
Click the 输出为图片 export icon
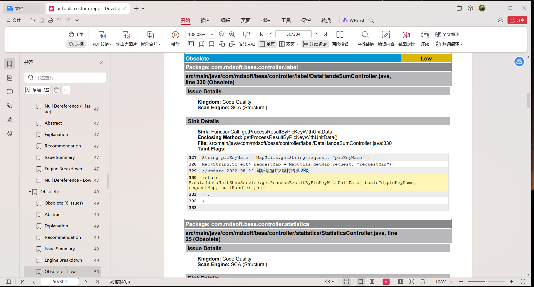pos(126,35)
